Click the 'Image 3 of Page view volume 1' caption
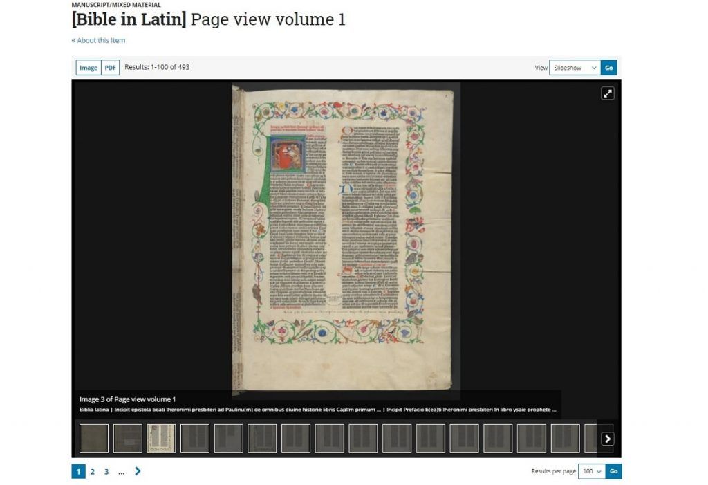 (127, 399)
